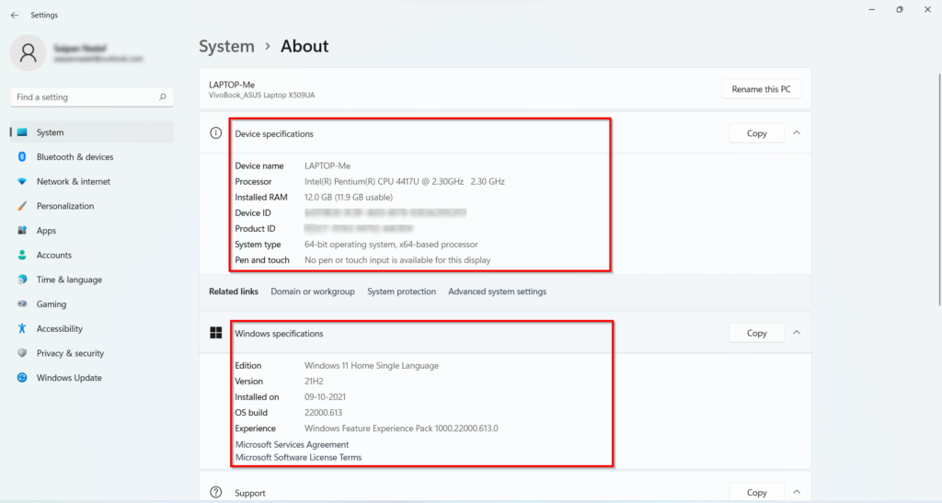Open Windows Update settings
The image size is (942, 503).
[x=92, y=378]
